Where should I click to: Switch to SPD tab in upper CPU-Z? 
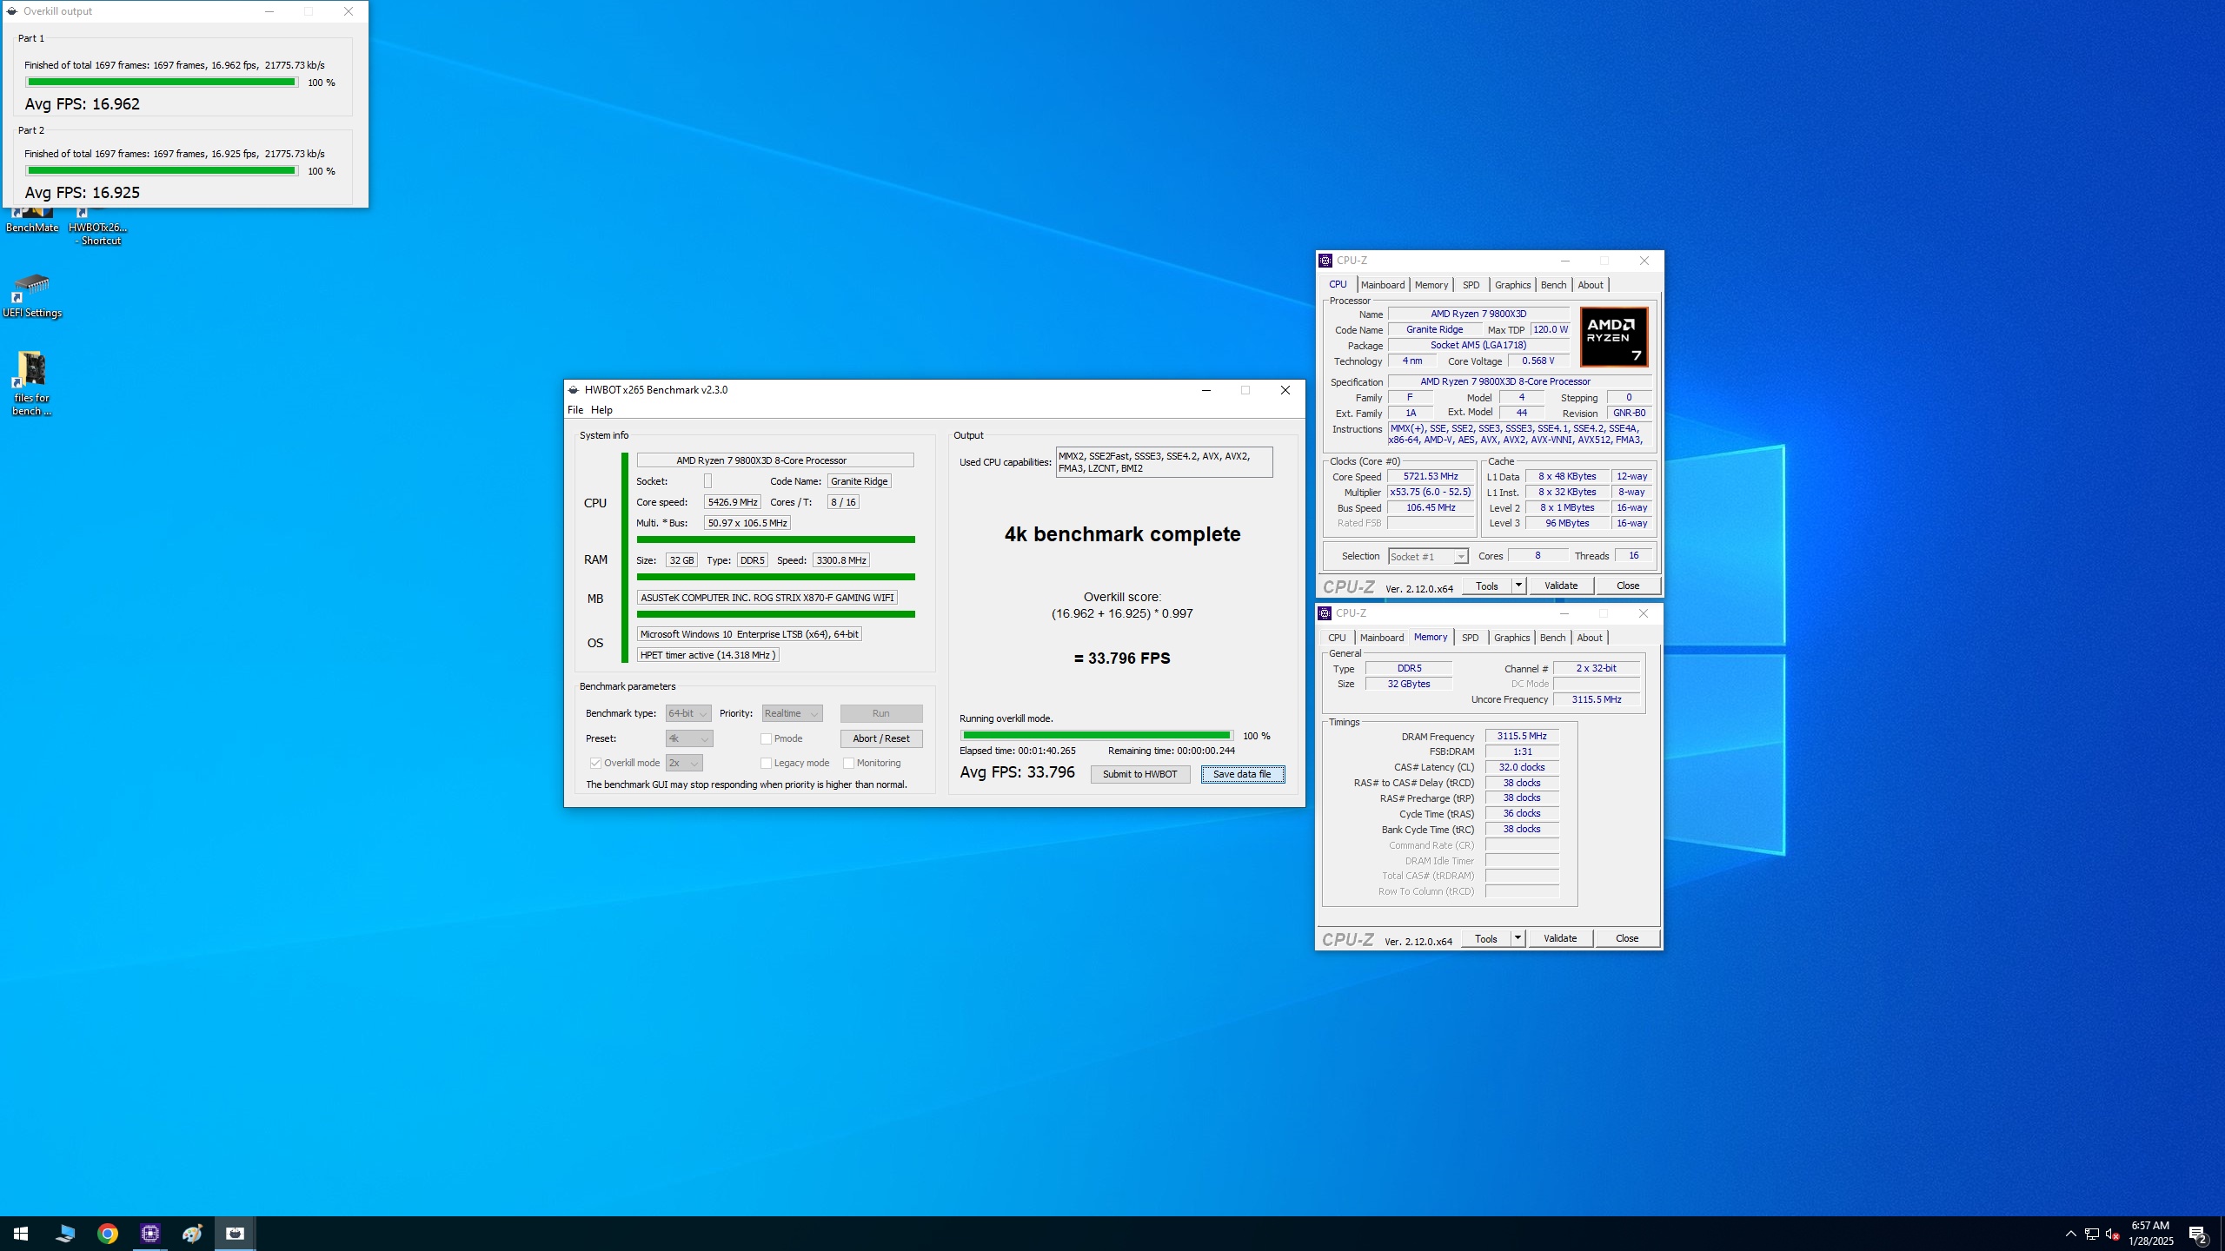click(x=1471, y=285)
